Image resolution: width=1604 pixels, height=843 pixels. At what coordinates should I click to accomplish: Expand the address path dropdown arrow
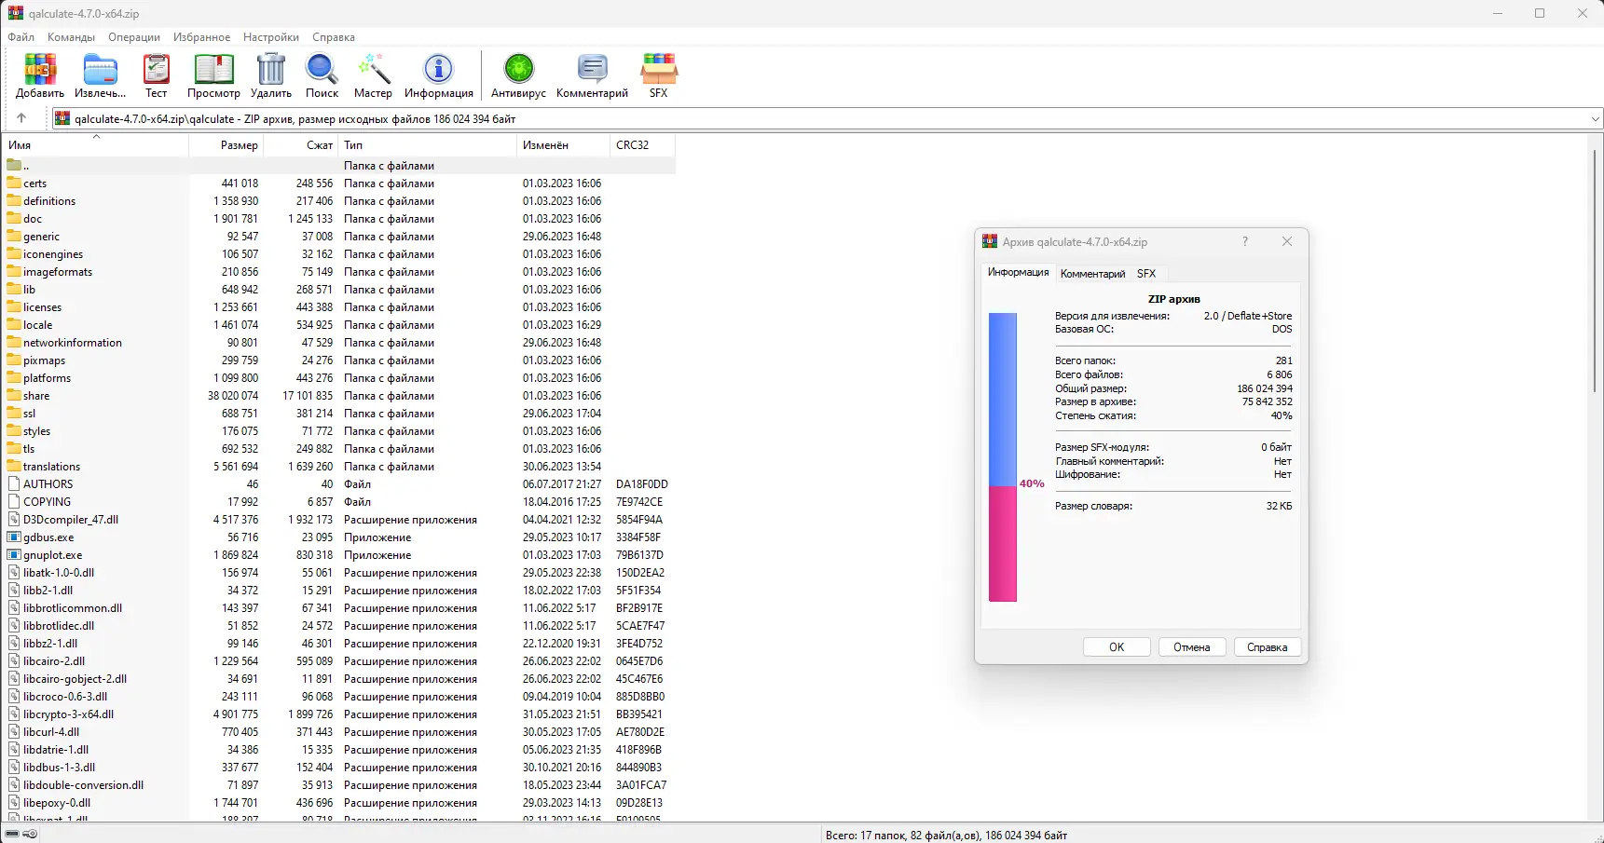[x=1596, y=119]
